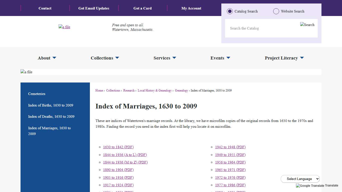
Task: Expand the Services navigation menu
Action: pyautogui.click(x=162, y=58)
